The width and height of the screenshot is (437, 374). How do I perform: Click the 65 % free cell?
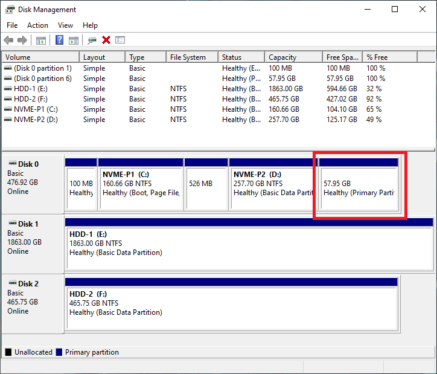(x=374, y=109)
